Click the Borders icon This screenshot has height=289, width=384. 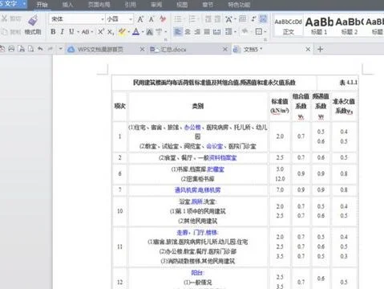[x=258, y=32]
